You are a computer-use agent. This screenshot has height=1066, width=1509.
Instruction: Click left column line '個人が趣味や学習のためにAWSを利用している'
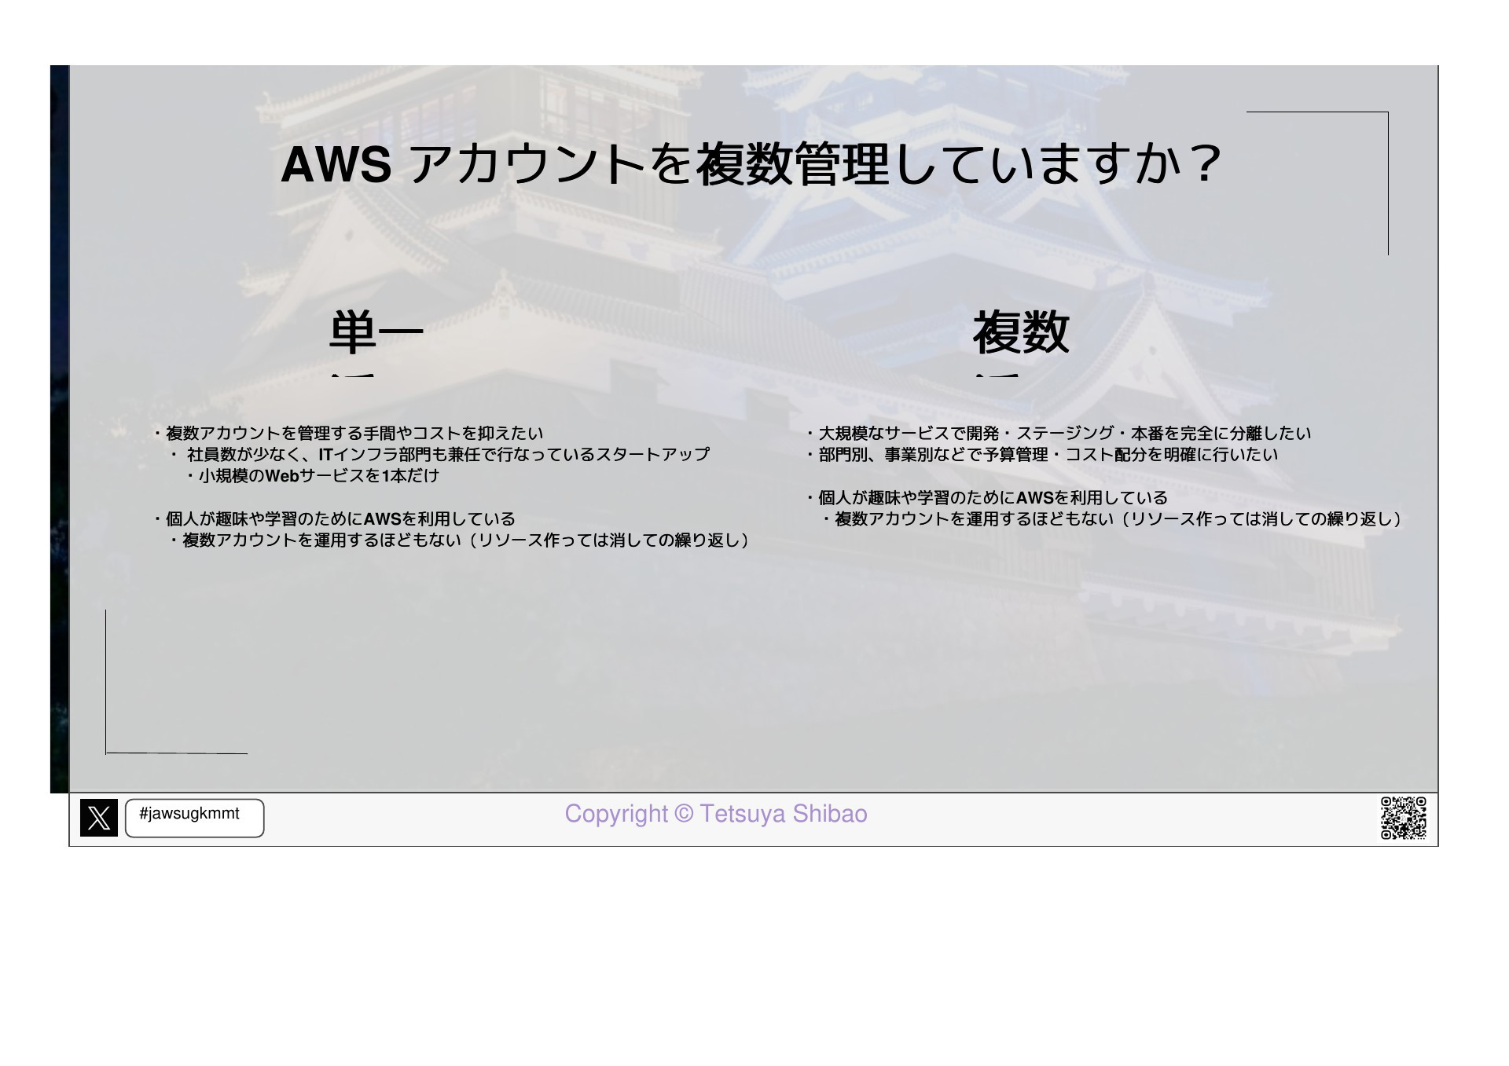tap(333, 518)
